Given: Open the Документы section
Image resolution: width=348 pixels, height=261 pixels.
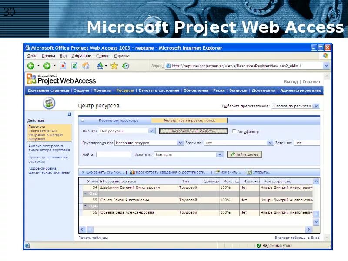Looking at the screenshot, I should [x=264, y=90].
